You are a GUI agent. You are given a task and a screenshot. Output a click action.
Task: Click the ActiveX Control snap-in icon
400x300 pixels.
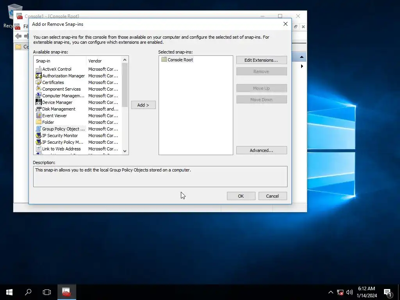click(x=39, y=69)
